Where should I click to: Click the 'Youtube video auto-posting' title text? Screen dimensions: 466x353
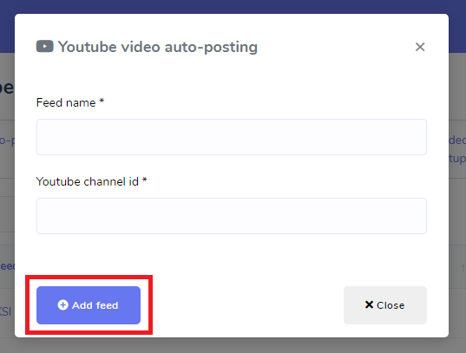point(158,47)
